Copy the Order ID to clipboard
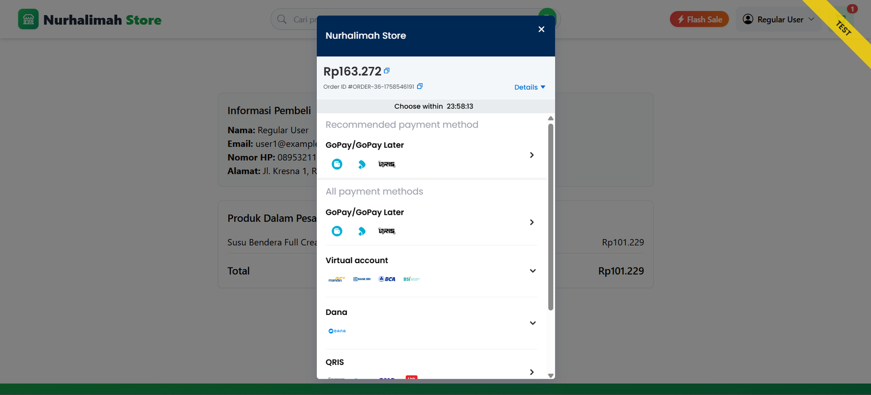 pos(420,86)
